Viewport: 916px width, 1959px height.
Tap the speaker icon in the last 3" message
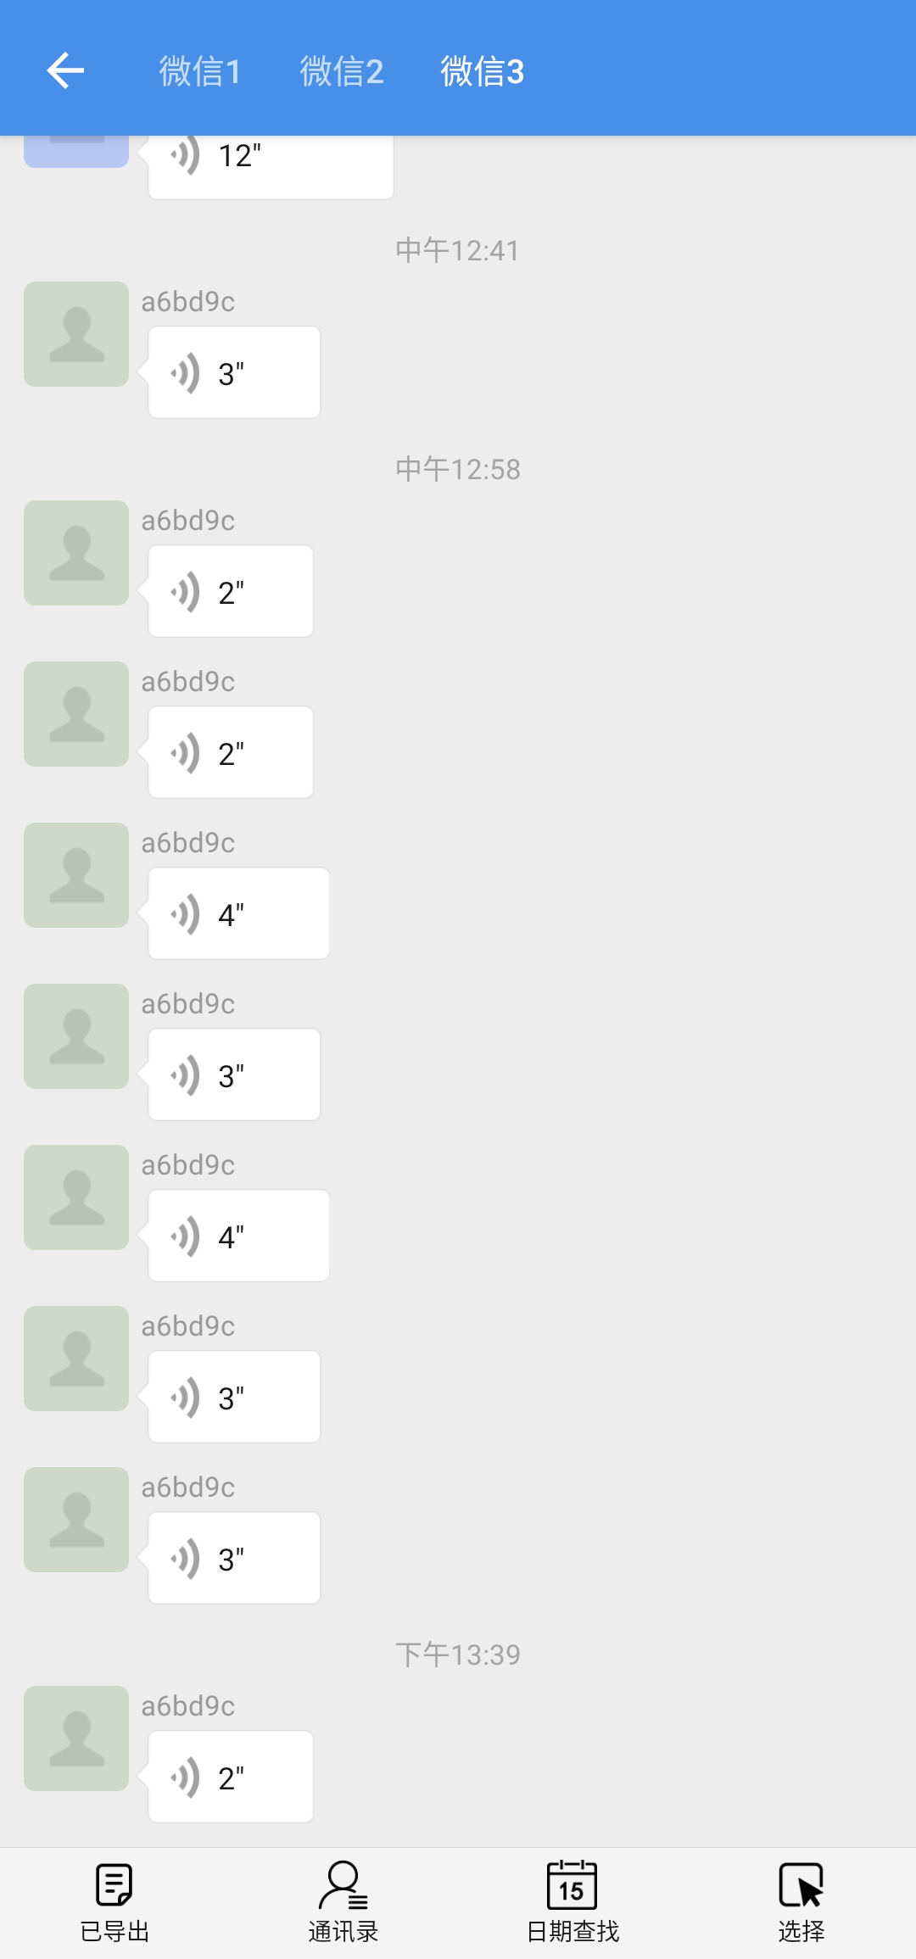[x=185, y=1559]
